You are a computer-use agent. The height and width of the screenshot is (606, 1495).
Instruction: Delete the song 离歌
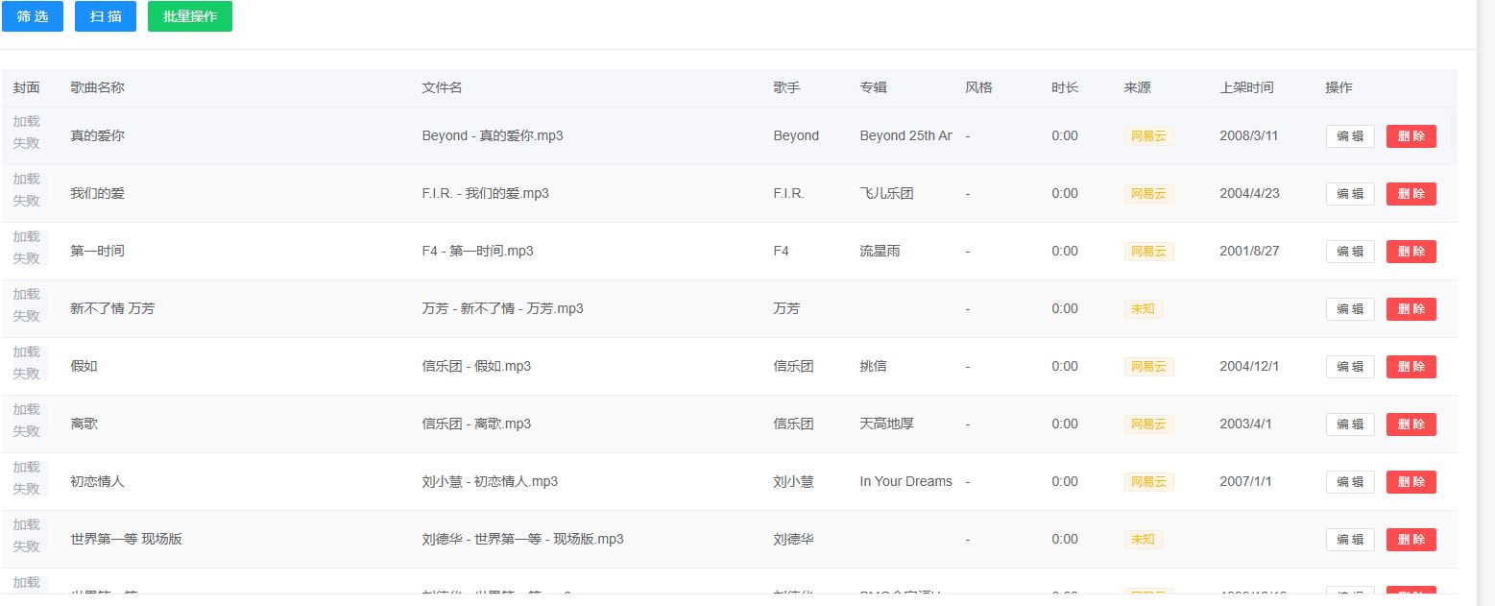click(x=1411, y=424)
